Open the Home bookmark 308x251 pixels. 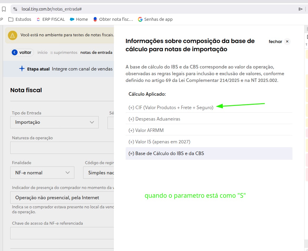(79, 19)
